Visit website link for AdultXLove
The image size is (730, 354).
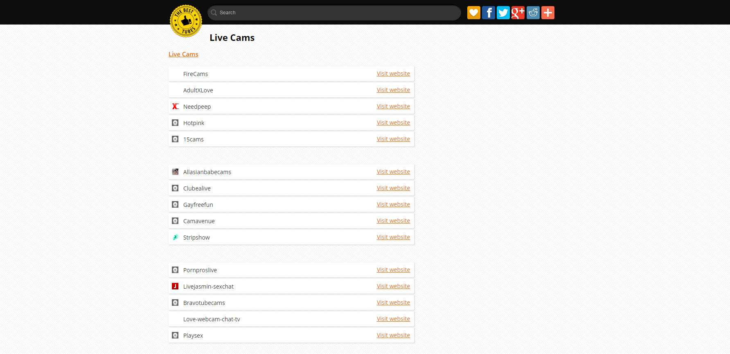tap(393, 90)
